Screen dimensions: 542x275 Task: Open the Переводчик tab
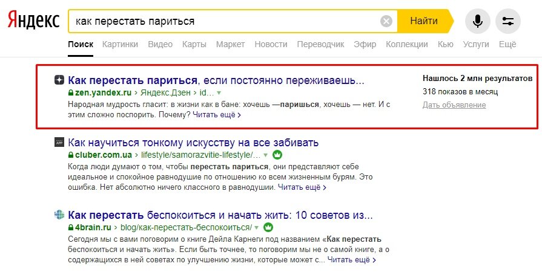click(x=320, y=44)
